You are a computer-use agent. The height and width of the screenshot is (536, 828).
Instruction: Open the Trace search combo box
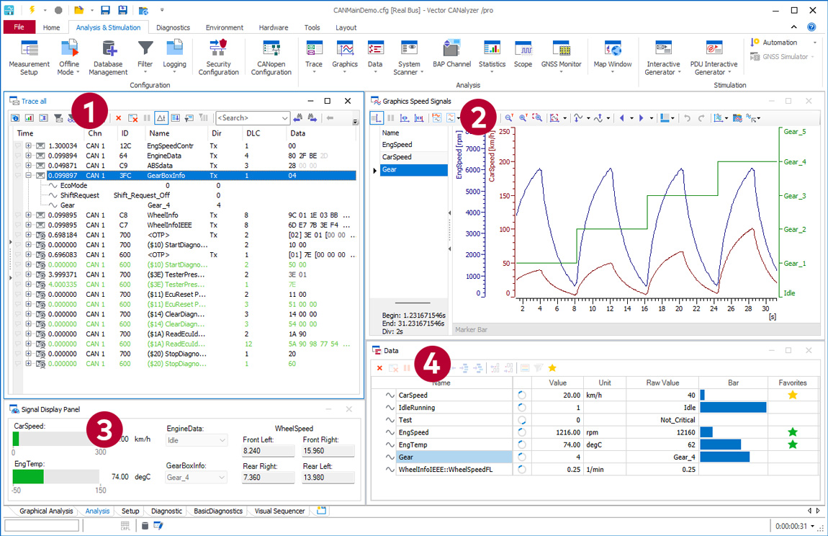(253, 118)
